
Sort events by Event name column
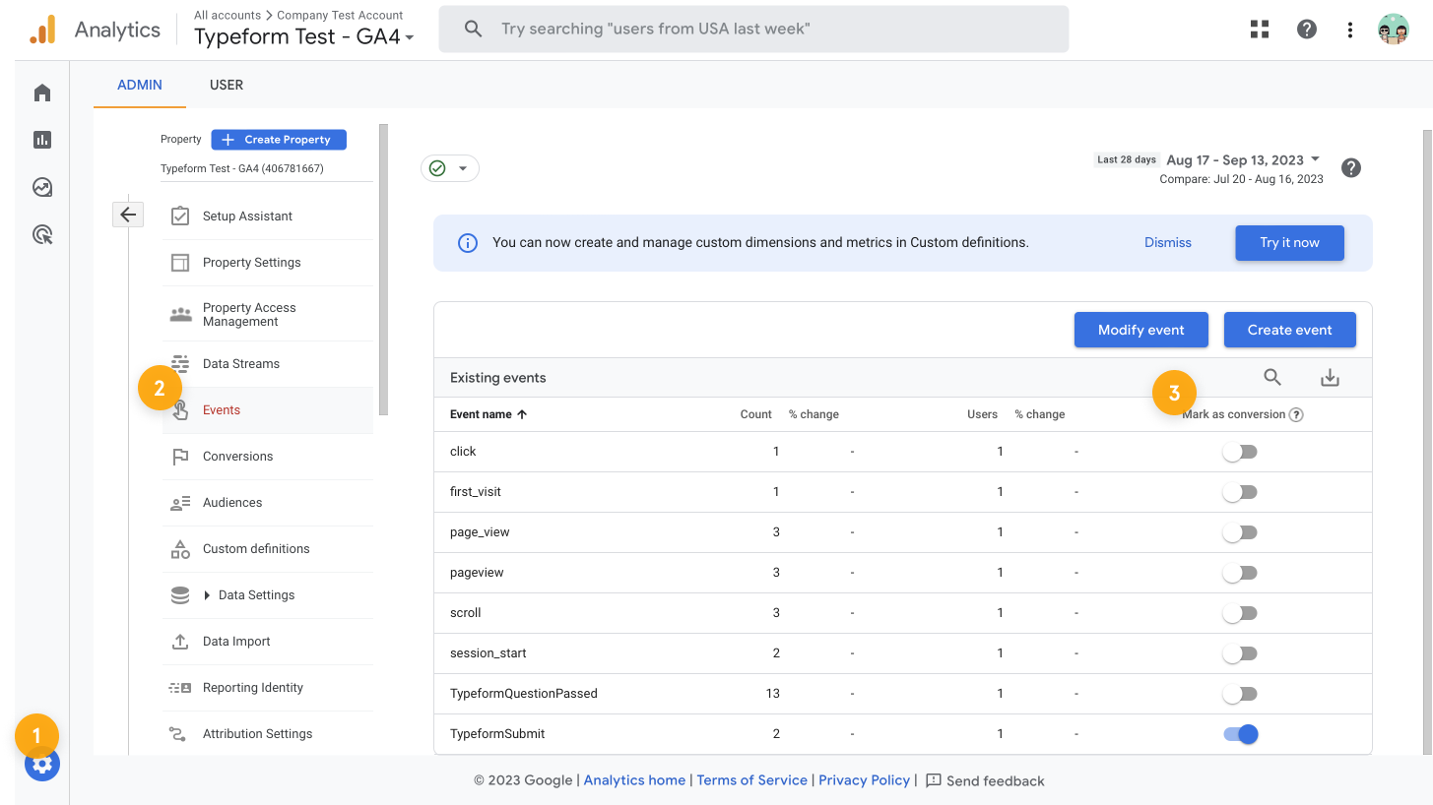tap(489, 414)
